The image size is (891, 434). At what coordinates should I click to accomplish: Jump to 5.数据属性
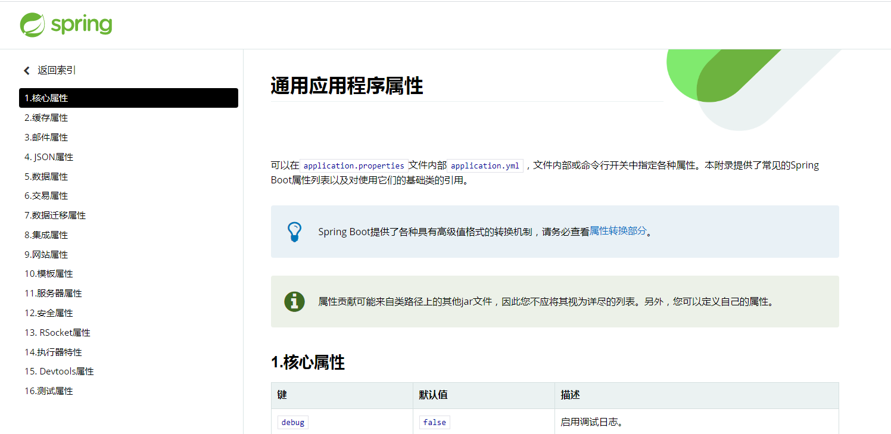point(46,177)
